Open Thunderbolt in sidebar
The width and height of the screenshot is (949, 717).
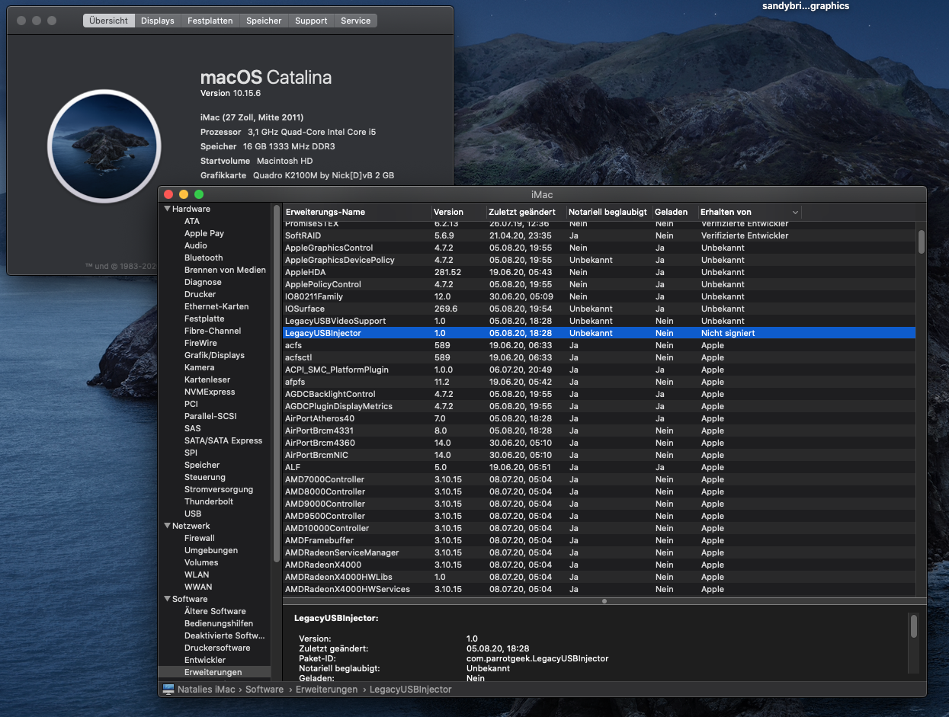coord(209,501)
